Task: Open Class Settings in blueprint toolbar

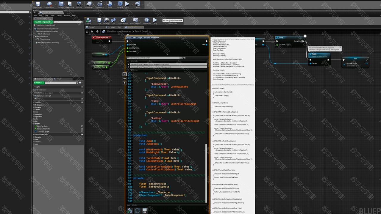Action: point(123,21)
